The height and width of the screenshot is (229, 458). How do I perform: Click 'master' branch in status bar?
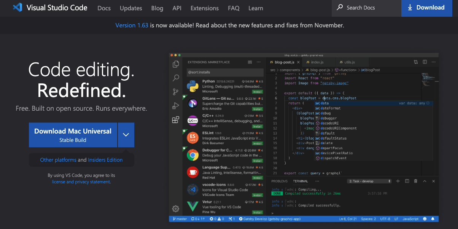[180, 219]
